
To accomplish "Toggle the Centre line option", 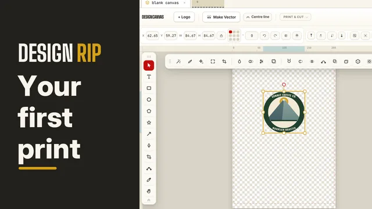I will pyautogui.click(x=257, y=17).
